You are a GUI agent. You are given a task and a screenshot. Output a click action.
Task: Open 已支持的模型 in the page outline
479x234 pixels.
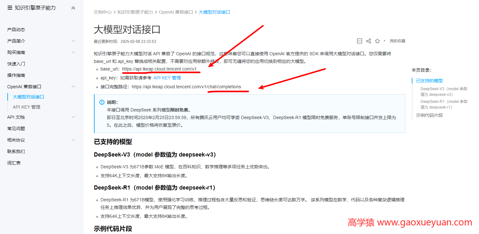point(429,80)
